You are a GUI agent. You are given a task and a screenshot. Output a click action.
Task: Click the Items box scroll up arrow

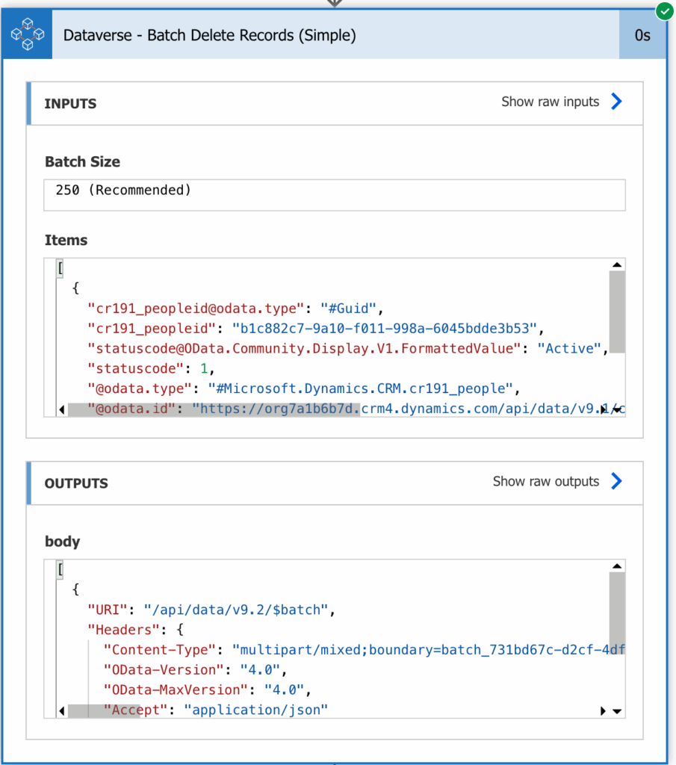617,265
